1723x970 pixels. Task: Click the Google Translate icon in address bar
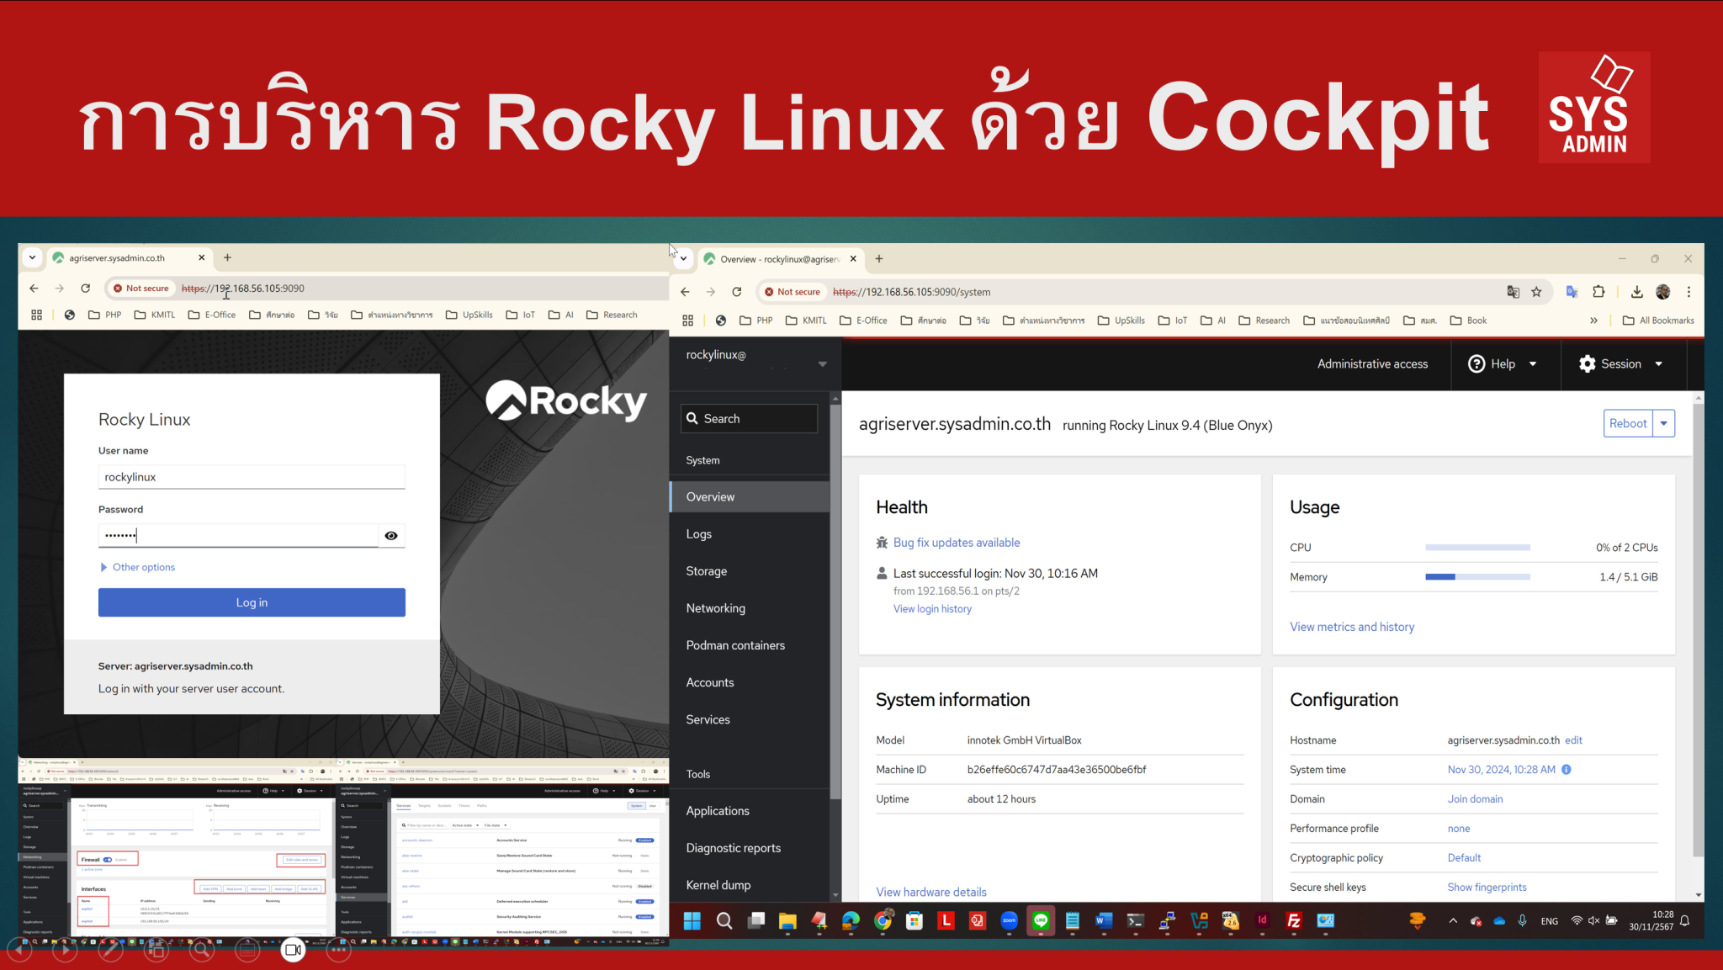tap(1514, 292)
